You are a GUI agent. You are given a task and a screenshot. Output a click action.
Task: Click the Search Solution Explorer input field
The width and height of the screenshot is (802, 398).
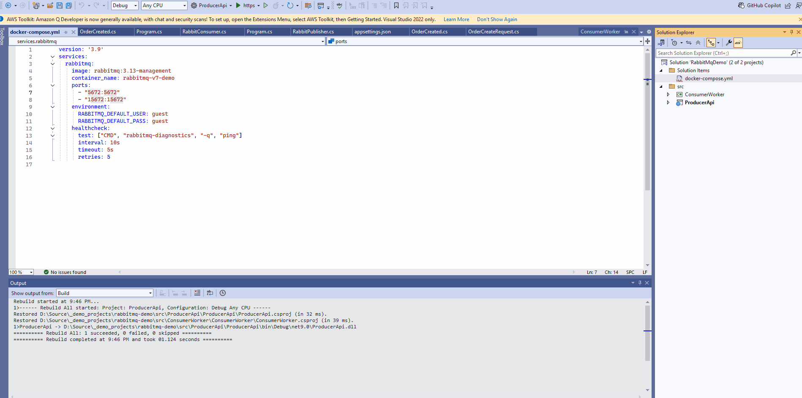tap(723, 53)
